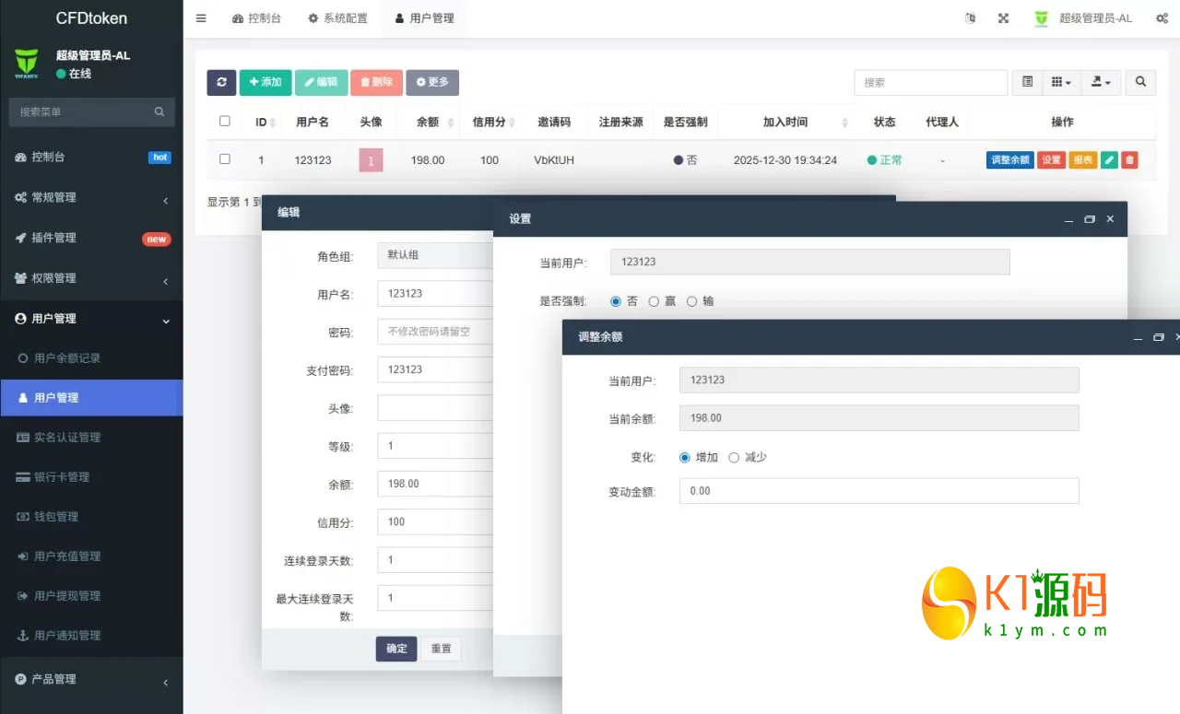Click inside the 变动金额 input field
The image size is (1180, 714).
tap(878, 490)
